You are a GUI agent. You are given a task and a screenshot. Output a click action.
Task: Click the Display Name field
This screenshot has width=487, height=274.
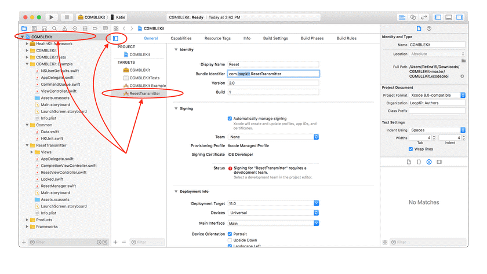(x=273, y=64)
